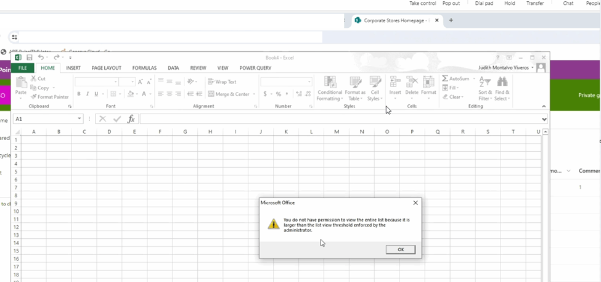Click the Font Color A icon
This screenshot has width=601, height=282.
144,94
